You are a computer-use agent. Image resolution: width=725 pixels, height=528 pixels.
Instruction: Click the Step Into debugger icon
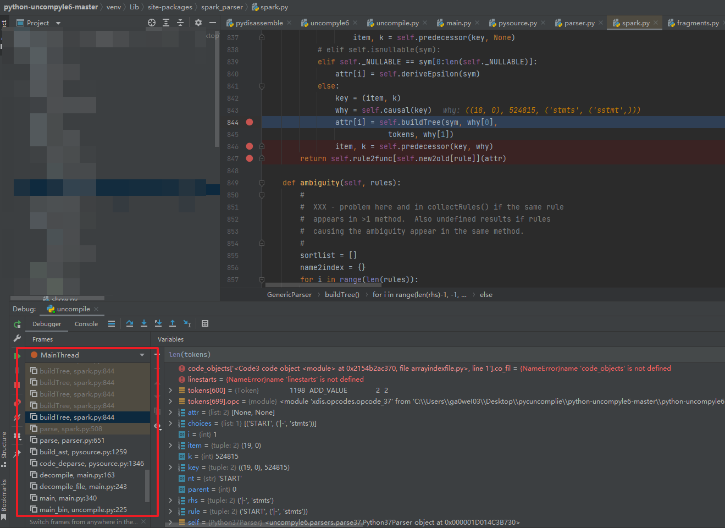144,323
